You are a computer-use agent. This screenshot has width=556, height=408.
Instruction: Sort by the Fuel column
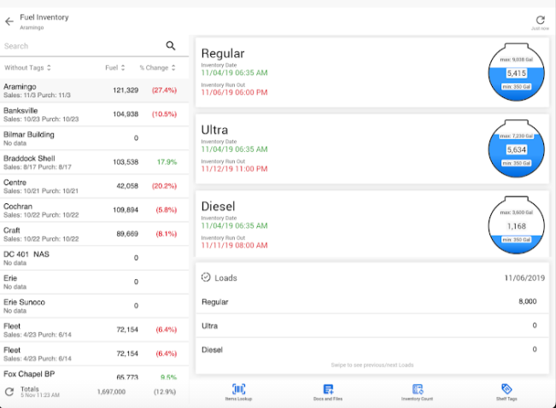(114, 67)
